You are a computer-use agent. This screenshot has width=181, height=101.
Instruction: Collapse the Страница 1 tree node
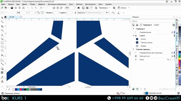pyautogui.click(x=133, y=29)
